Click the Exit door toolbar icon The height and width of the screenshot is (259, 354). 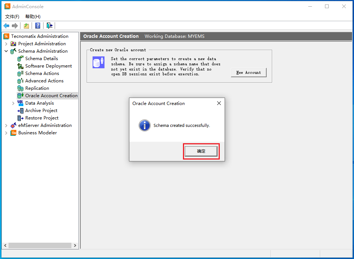(49, 26)
